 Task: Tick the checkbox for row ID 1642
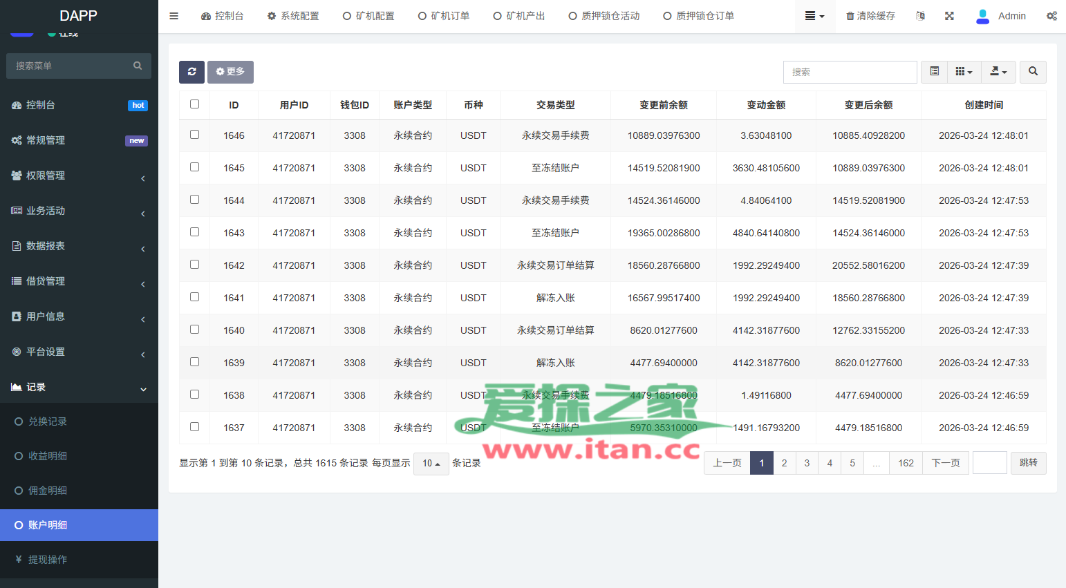(194, 265)
